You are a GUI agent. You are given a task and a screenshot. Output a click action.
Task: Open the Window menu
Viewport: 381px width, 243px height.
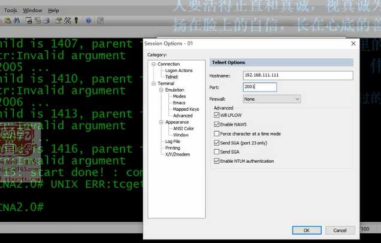[x=32, y=10]
